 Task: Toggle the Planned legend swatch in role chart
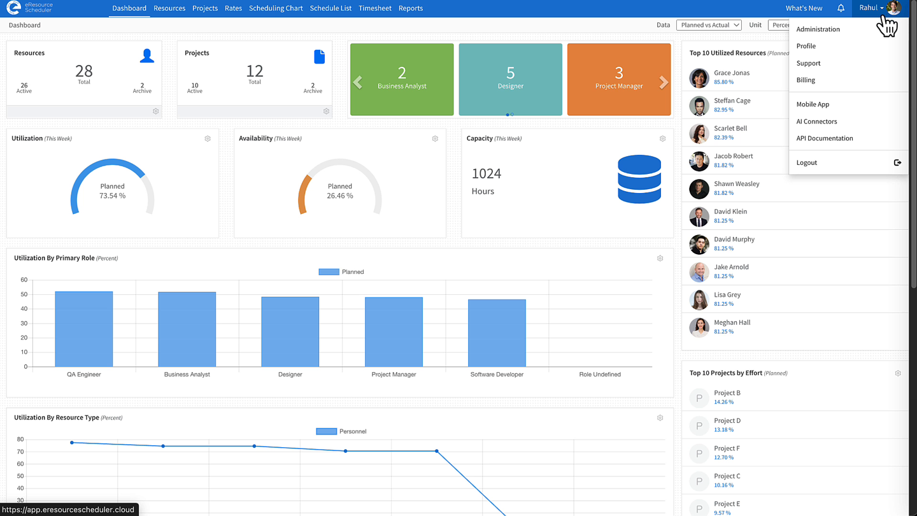coord(329,272)
